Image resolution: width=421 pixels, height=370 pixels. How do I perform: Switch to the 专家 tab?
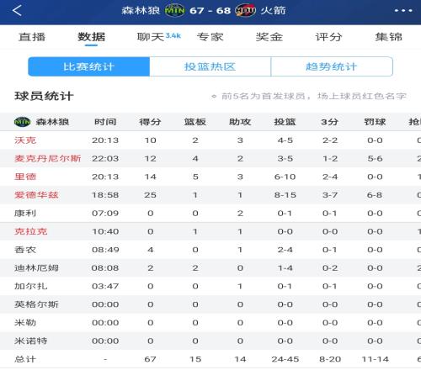tap(210, 37)
